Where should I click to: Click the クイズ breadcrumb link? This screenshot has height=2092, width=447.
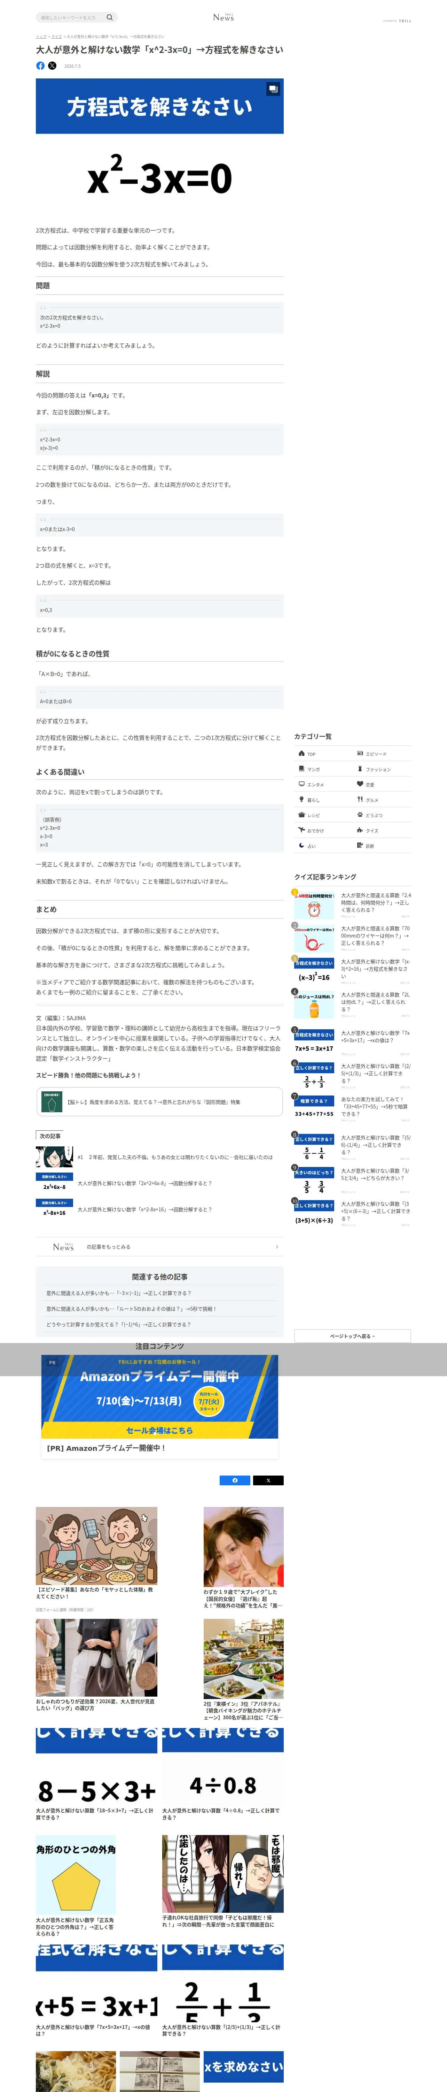tap(56, 37)
